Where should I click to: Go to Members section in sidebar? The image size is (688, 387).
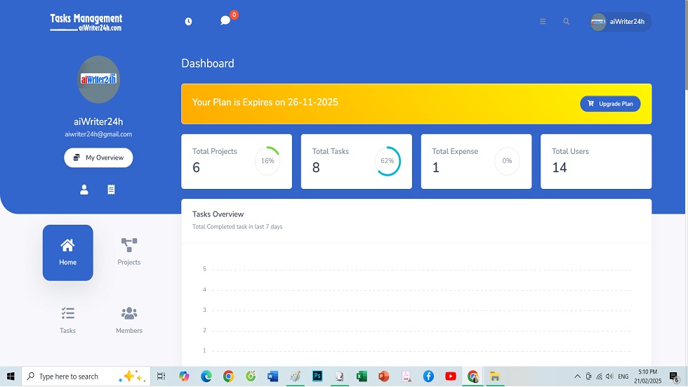pos(129,320)
